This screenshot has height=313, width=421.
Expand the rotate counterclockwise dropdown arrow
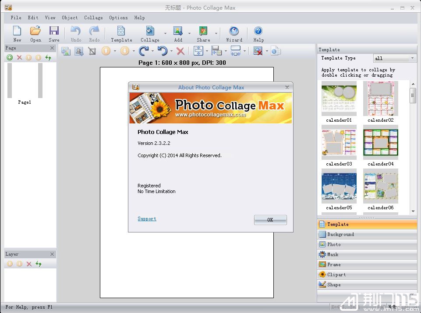click(171, 51)
